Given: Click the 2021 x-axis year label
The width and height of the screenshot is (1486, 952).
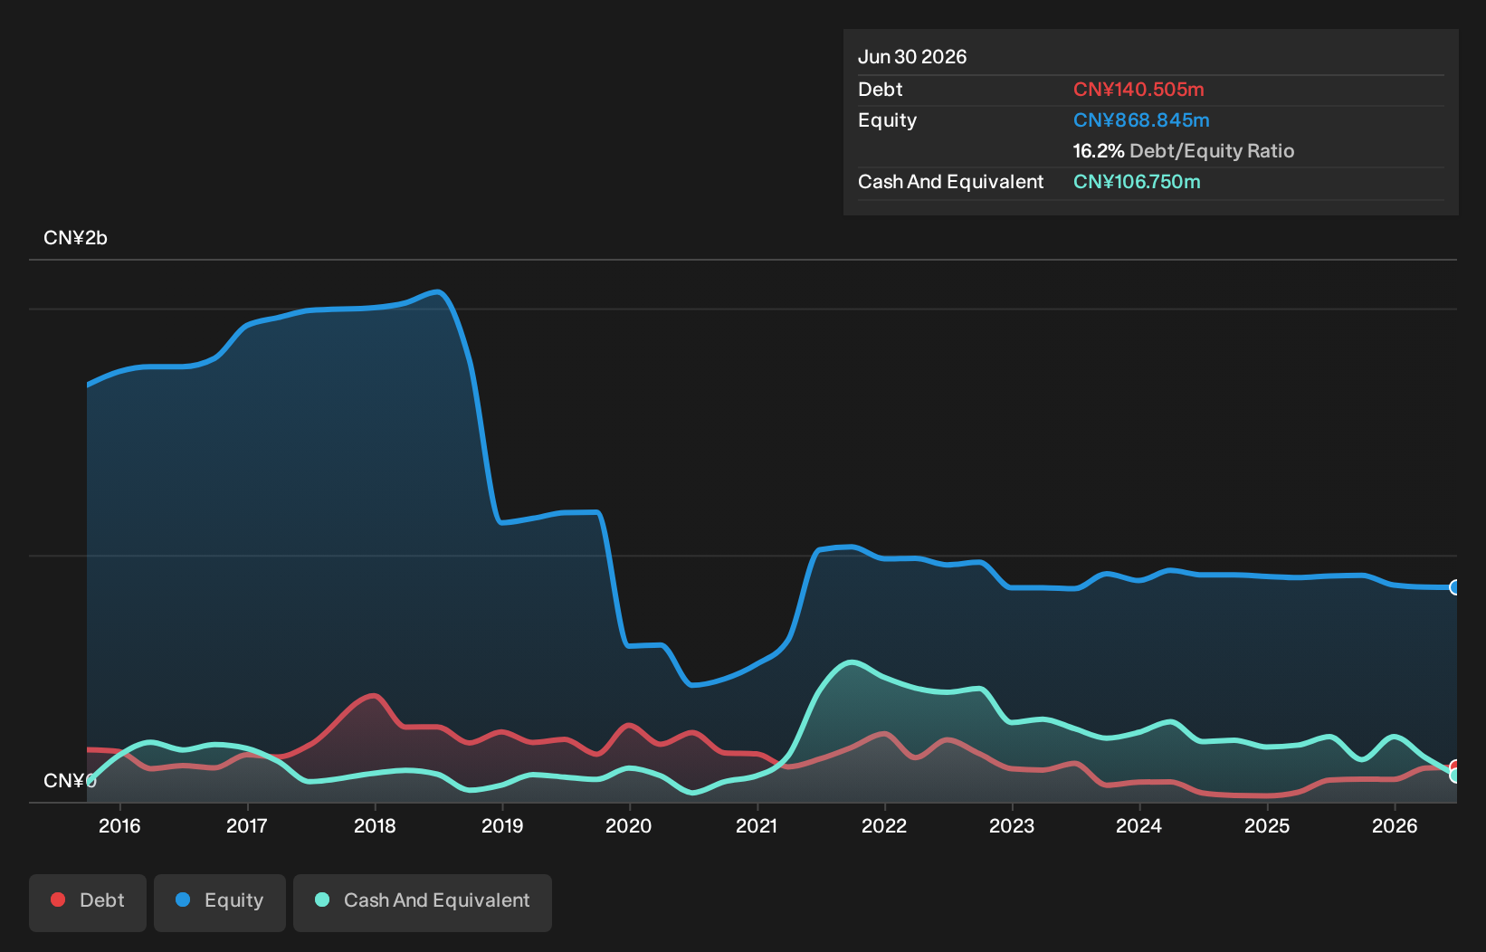Looking at the screenshot, I should click(757, 825).
